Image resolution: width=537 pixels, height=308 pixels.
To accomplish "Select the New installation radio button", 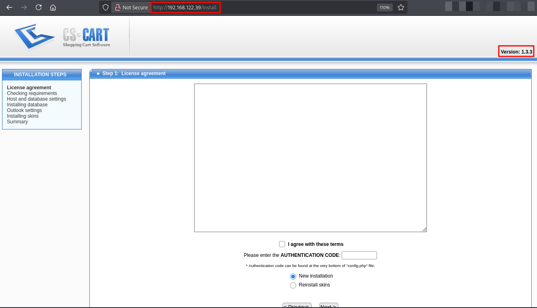I will [293, 276].
